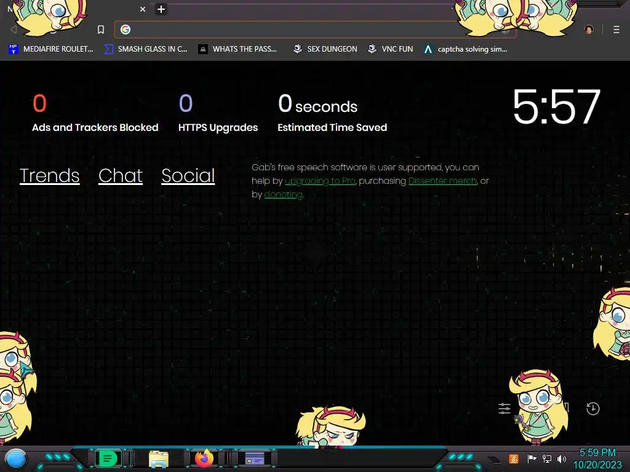Viewport: 630px width, 472px height.
Task: Click the 5:57 clock widget
Action: [556, 106]
